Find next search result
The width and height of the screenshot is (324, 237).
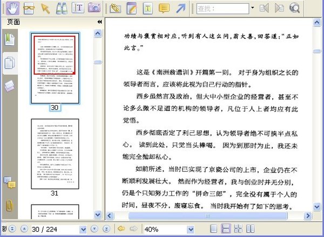click(279, 8)
